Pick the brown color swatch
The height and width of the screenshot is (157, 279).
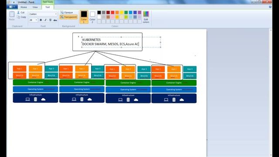[x=108, y=17]
